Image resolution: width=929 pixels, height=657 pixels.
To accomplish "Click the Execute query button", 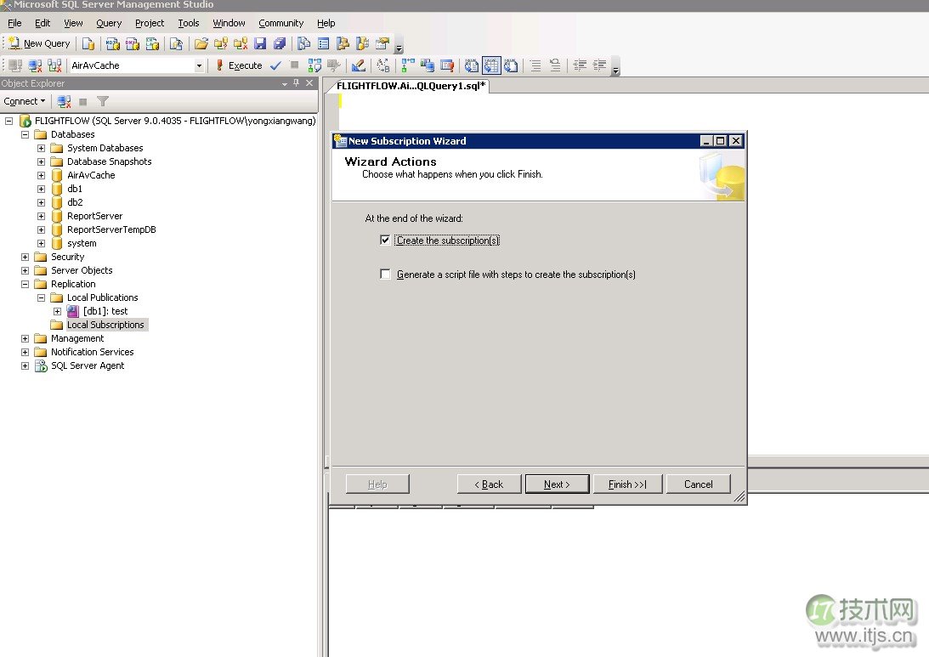I will click(240, 65).
